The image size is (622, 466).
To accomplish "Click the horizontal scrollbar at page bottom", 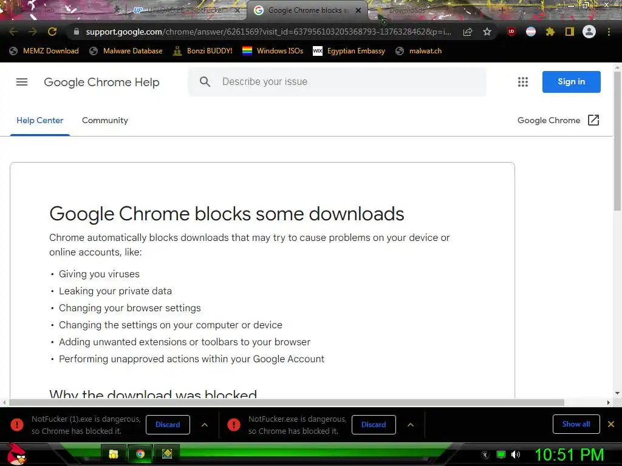I will click(287, 402).
